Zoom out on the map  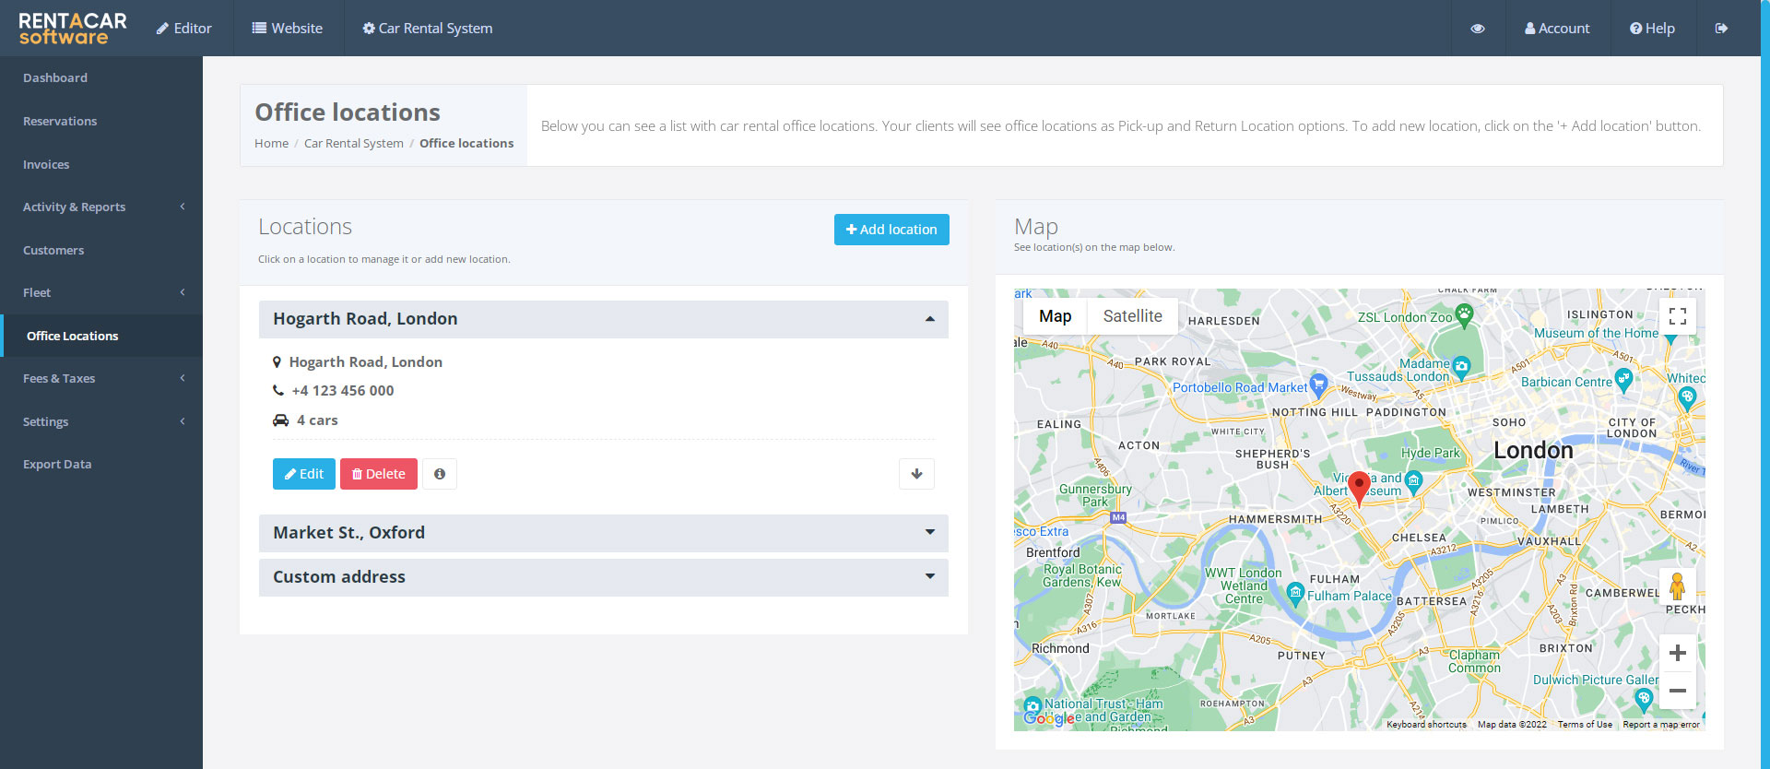point(1677,691)
